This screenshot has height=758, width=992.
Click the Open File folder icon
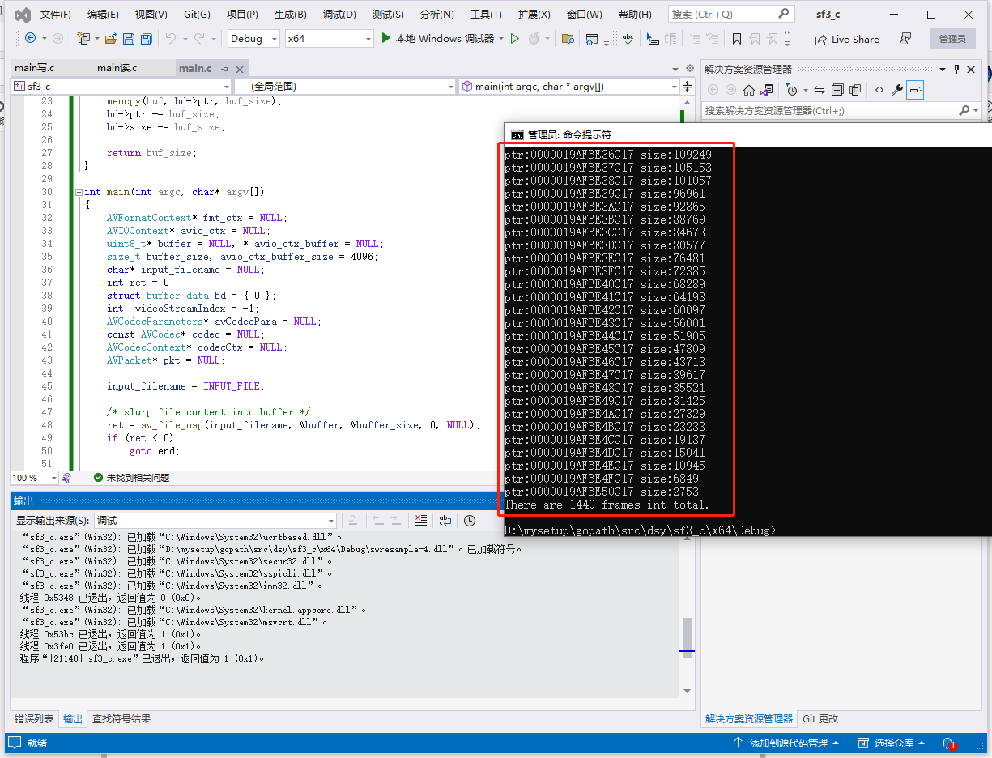[109, 38]
